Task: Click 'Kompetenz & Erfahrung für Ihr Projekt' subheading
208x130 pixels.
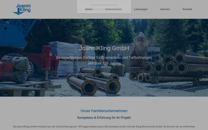Action: pyautogui.click(x=104, y=118)
